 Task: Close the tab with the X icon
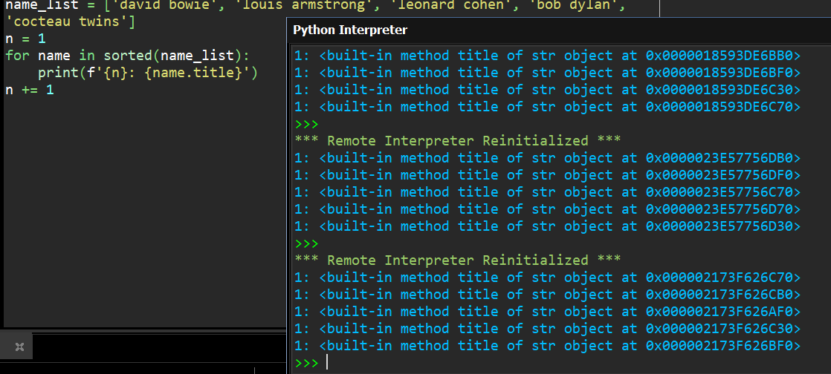[19, 347]
